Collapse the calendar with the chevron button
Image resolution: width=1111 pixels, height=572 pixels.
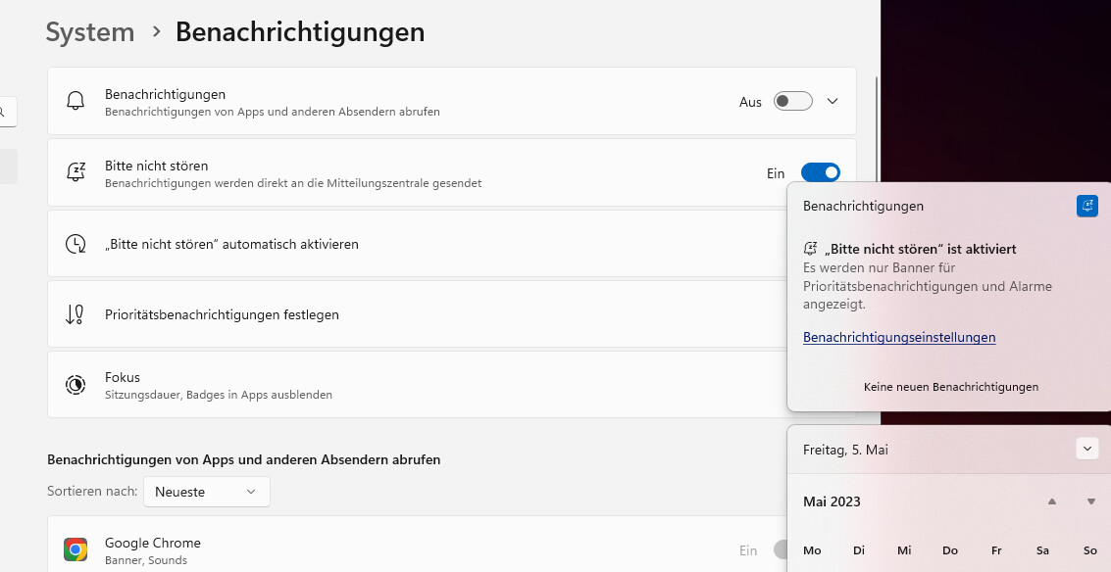[x=1086, y=449]
